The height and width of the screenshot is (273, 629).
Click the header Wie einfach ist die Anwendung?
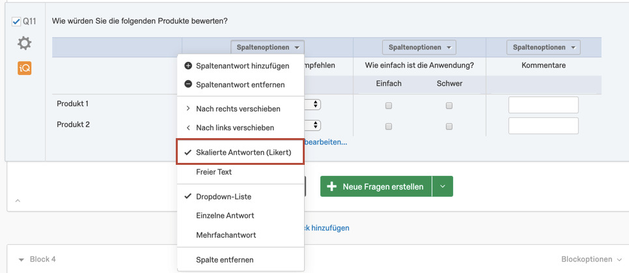(x=419, y=65)
